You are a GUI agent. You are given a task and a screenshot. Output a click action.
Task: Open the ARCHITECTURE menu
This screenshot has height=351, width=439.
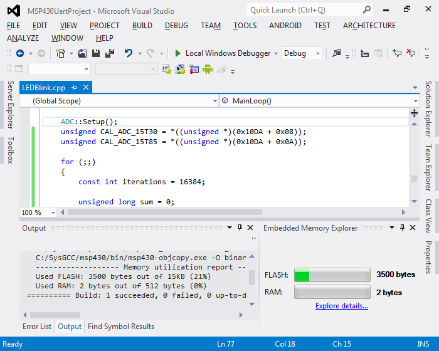tap(369, 26)
